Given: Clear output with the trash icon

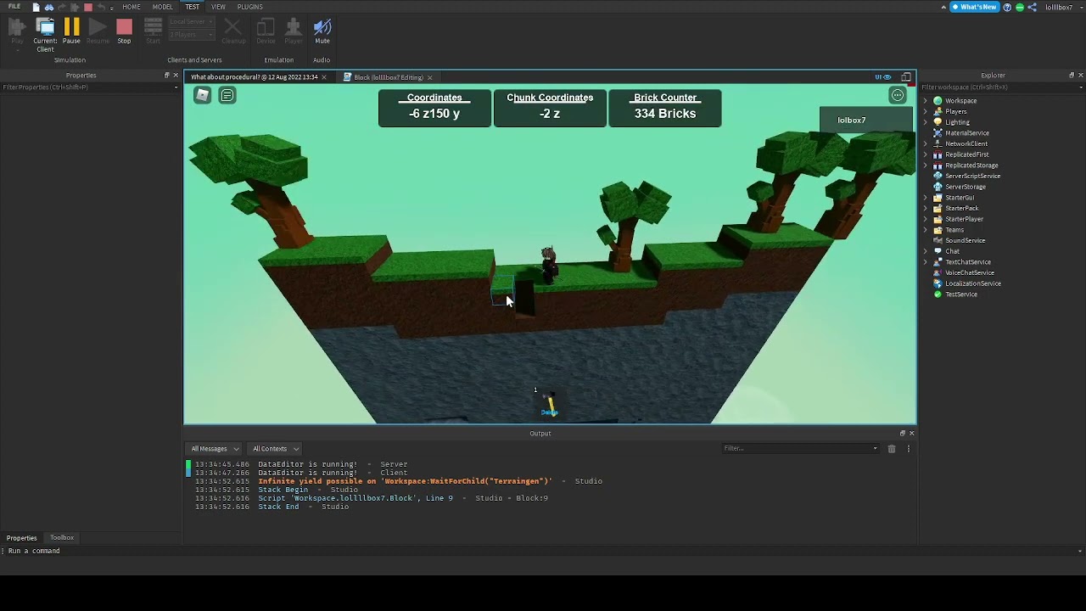Looking at the screenshot, I should point(892,448).
